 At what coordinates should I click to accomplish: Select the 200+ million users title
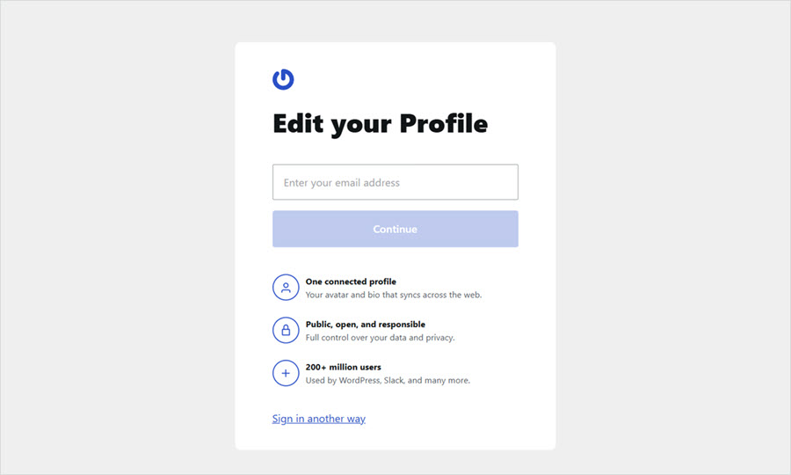(343, 367)
